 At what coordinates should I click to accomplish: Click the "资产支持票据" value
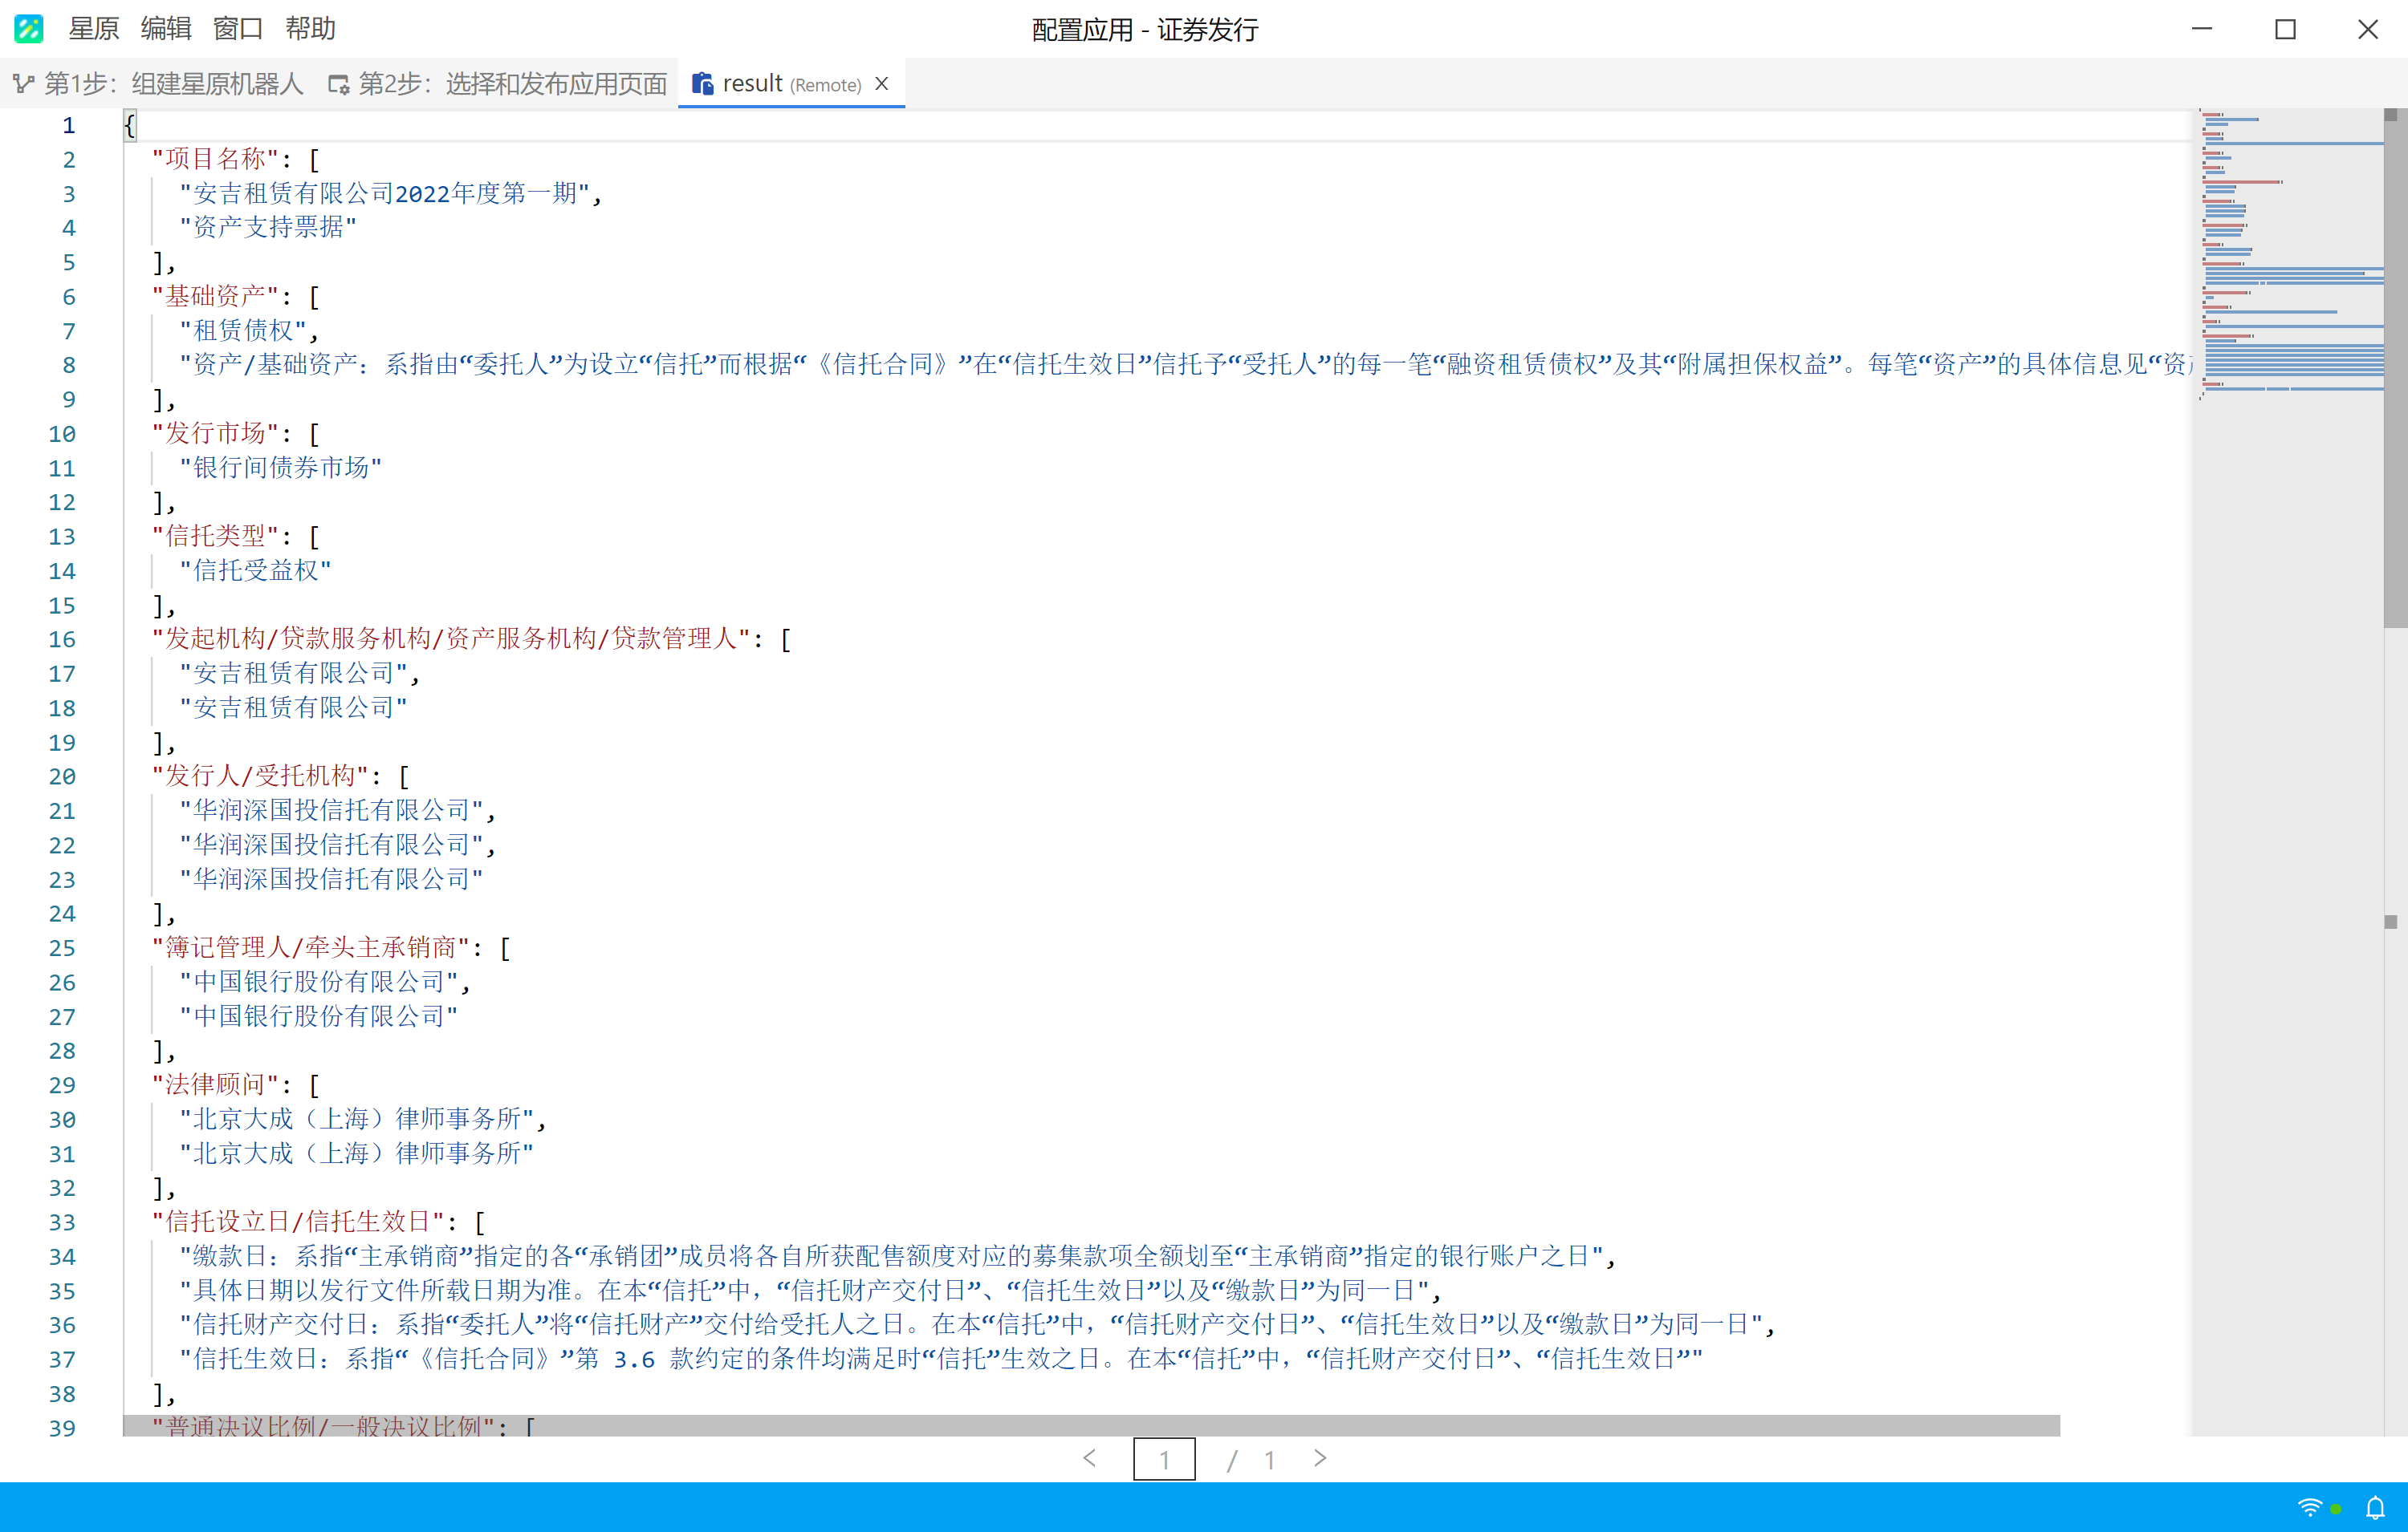(x=268, y=227)
